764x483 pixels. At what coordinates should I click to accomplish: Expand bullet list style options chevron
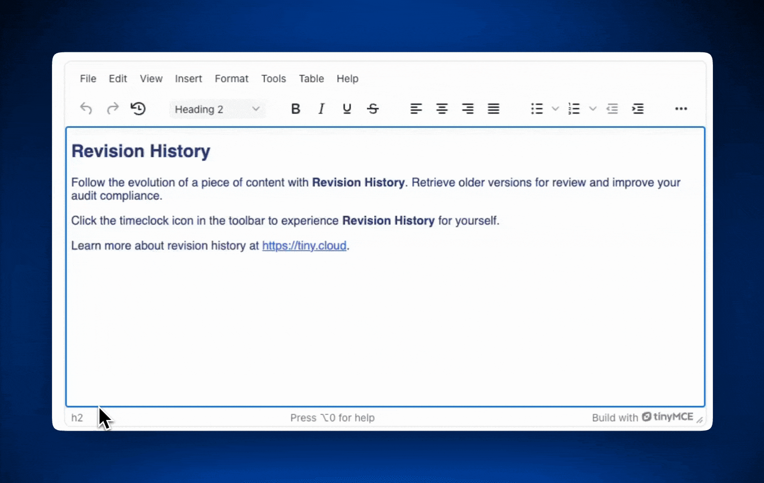point(555,109)
